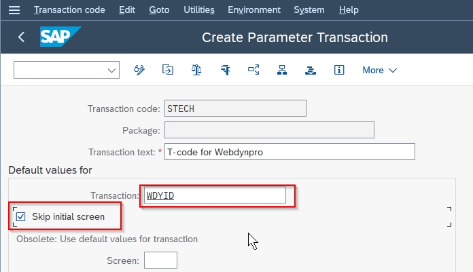
Task: Click the Screen number input box
Action: 161,260
